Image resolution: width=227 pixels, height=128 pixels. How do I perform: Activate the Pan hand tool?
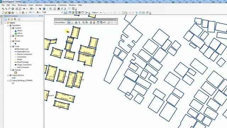(x=10, y=9)
